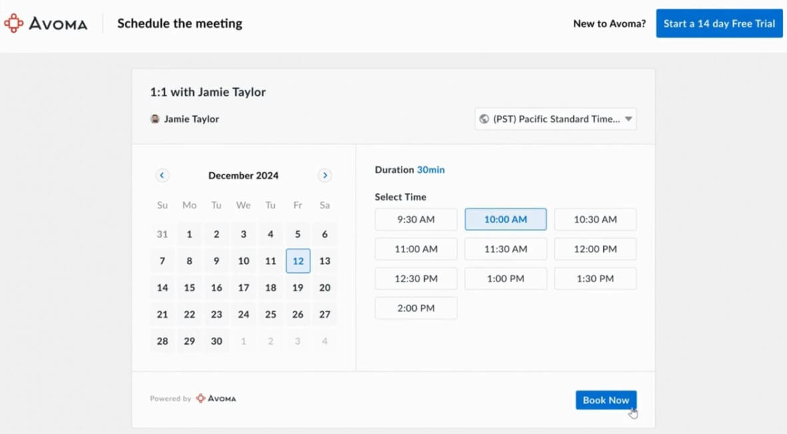Screen dimensions: 787x434
Task: Click the 'Select Time' label
Action: (401, 197)
